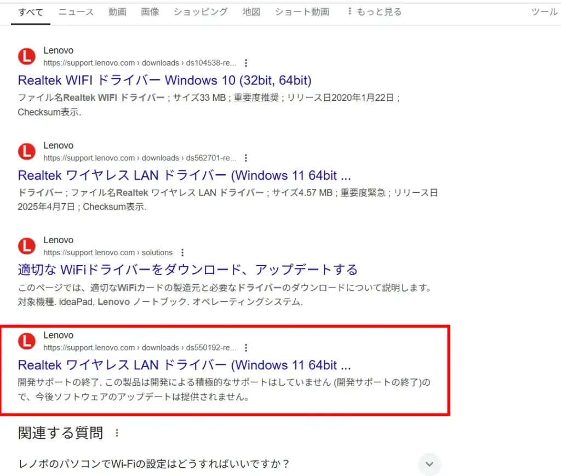561x476 pixels.
Task: Click the レノボのパソコンでWi-Fiの設定 question text
Action: coord(154,464)
